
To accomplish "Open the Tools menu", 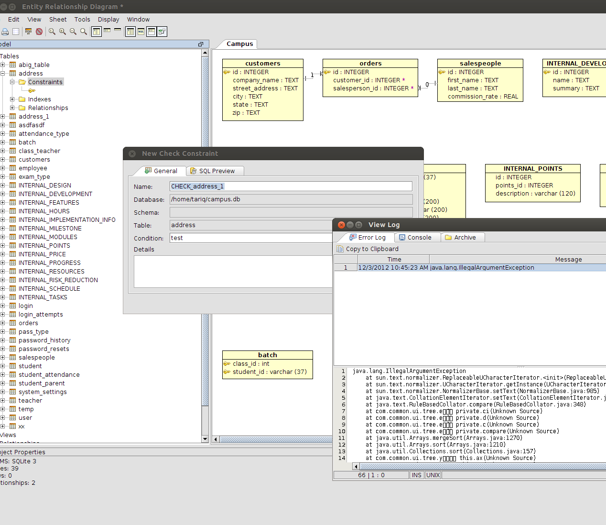I will click(82, 20).
